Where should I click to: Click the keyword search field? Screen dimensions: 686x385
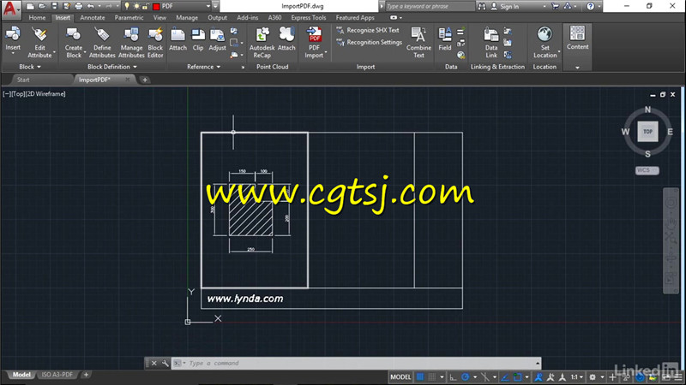pos(430,7)
